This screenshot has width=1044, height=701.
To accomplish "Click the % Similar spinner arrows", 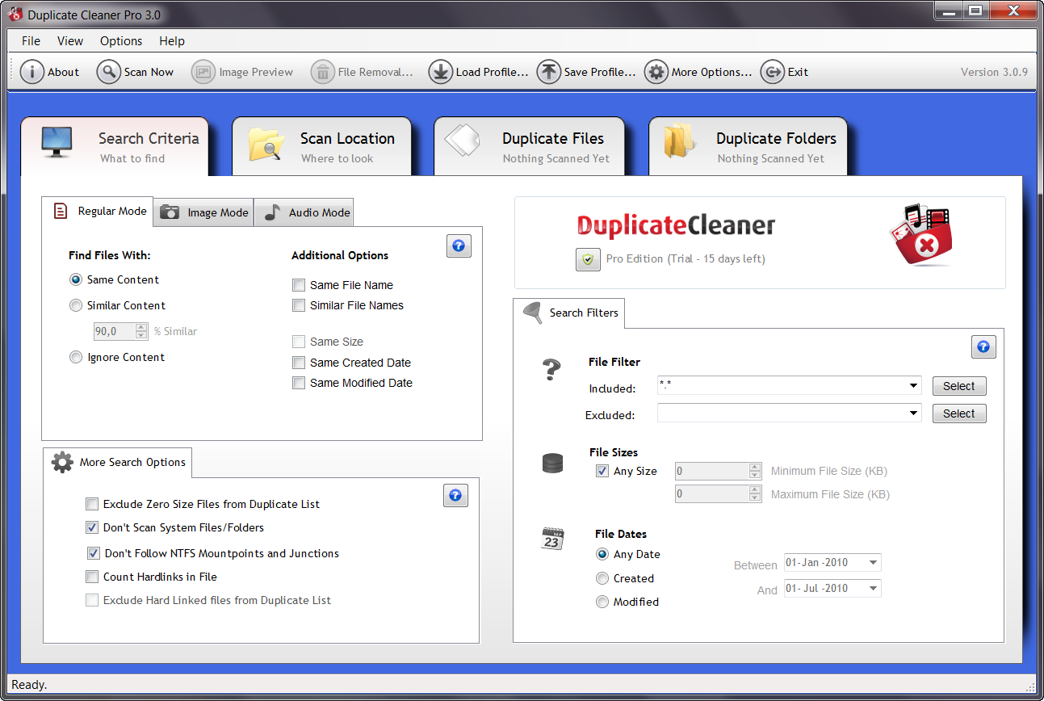I will pyautogui.click(x=142, y=331).
